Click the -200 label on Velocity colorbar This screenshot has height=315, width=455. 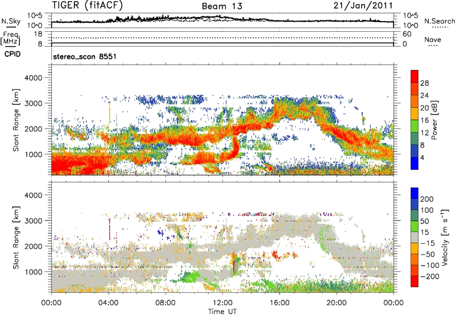[429, 276]
